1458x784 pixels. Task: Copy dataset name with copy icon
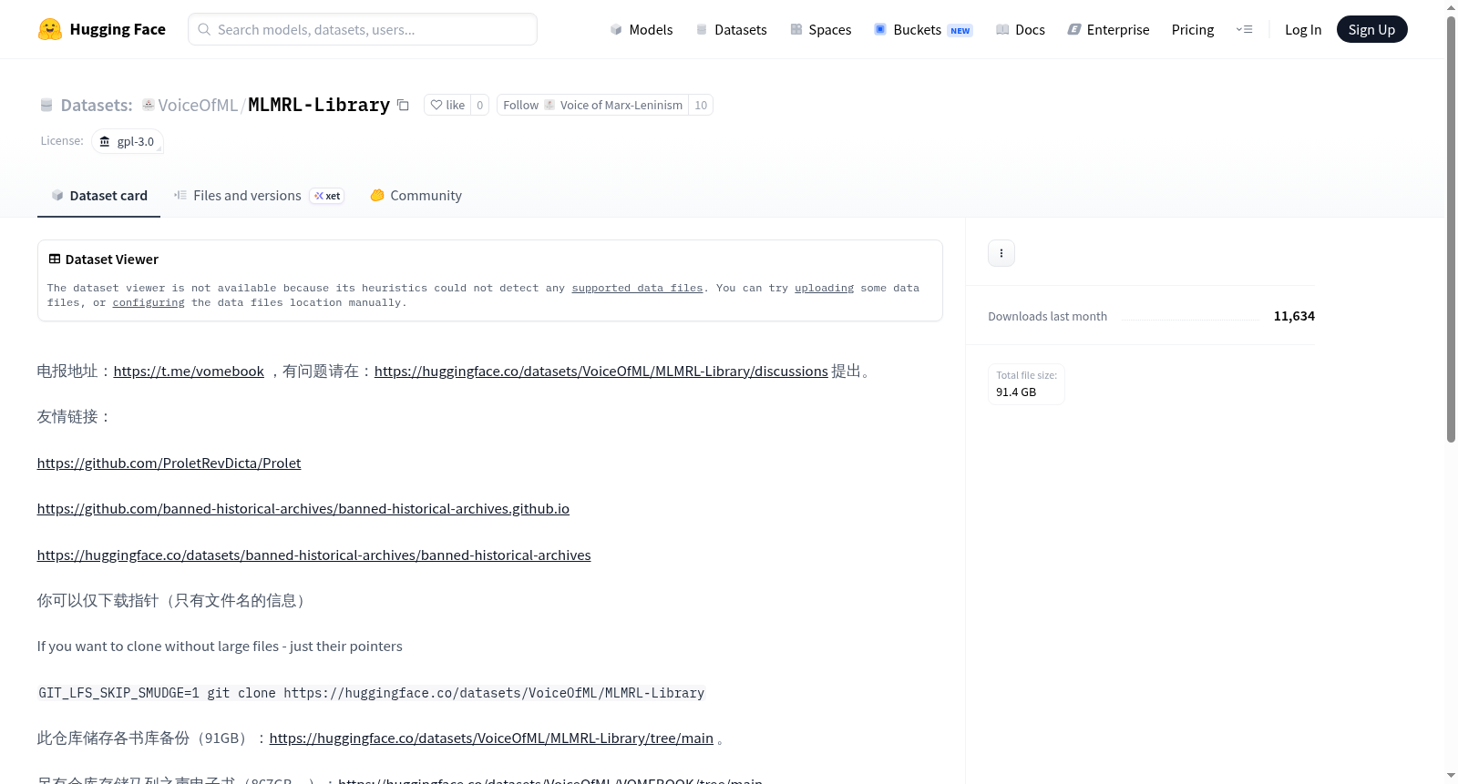pyautogui.click(x=403, y=105)
